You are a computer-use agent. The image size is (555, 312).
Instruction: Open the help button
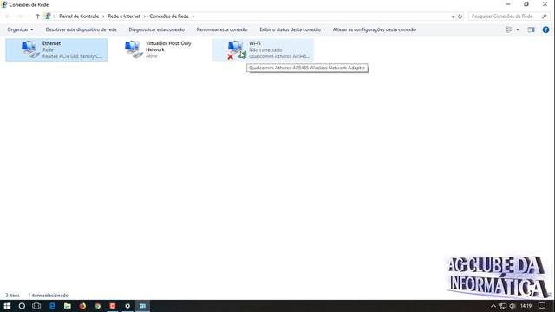pyautogui.click(x=545, y=29)
